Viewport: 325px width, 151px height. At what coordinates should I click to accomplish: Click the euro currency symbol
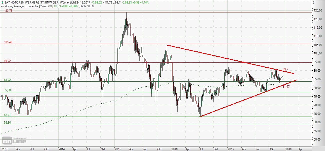[x=320, y=2]
